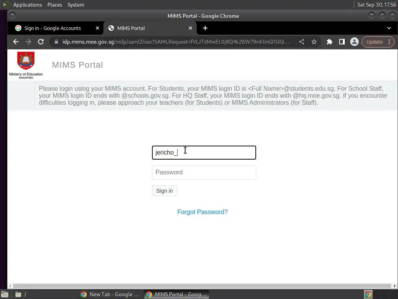Click the address bar URL
The width and height of the screenshot is (398, 299).
click(x=176, y=42)
